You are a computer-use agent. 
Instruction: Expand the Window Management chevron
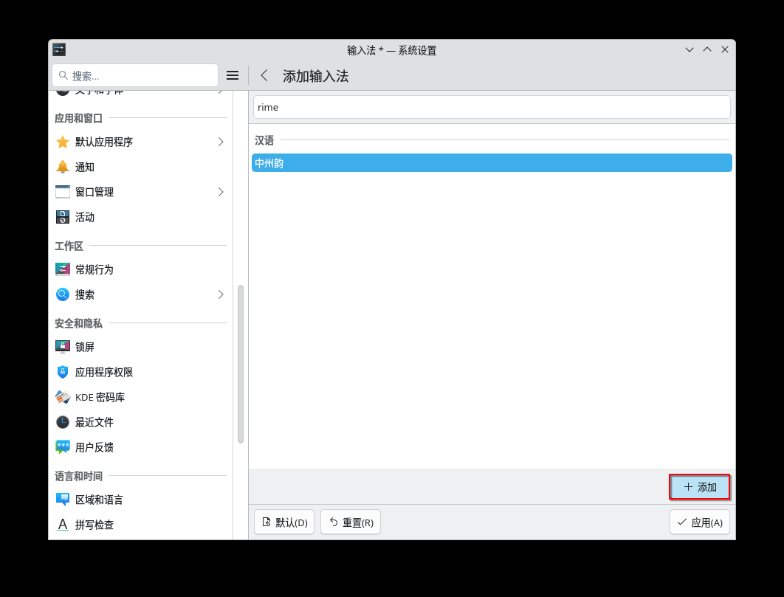[x=220, y=192]
